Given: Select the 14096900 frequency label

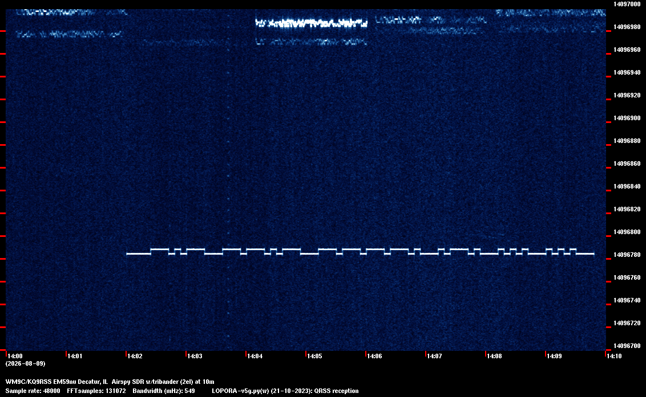Looking at the screenshot, I should tap(627, 118).
